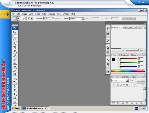Select the Notes tool
Image resolution: width=149 pixels, height=113 pixels.
point(15,102)
